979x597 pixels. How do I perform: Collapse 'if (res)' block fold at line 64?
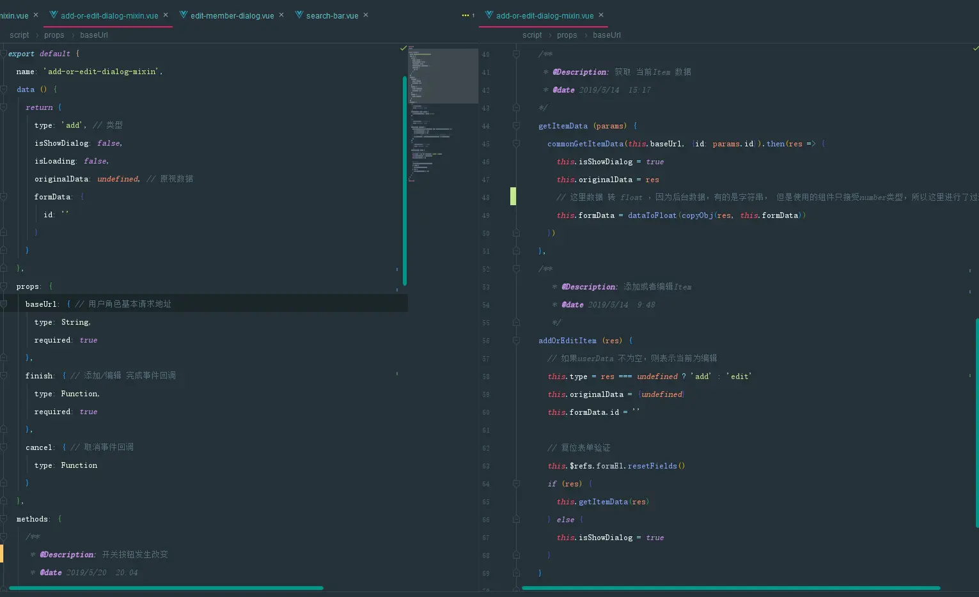[x=516, y=484]
